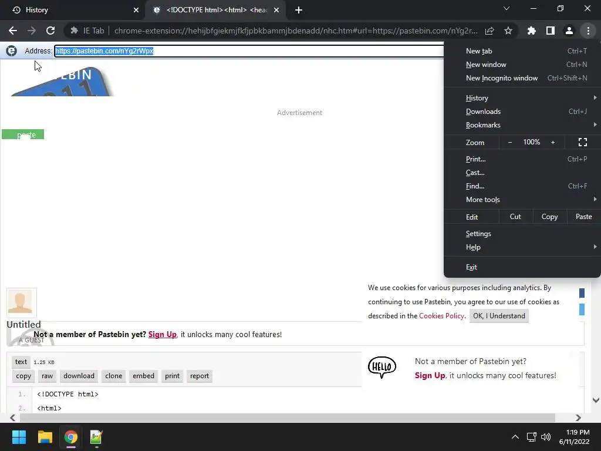Viewport: 601px width, 451px height.
Task: Expand the Help submenu
Action: point(522,247)
